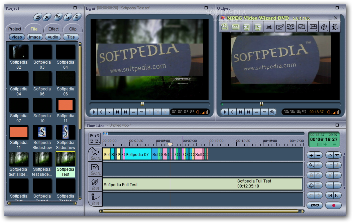353x223 pixels.
Task: Click the timeline up triangle button
Action: (330, 155)
